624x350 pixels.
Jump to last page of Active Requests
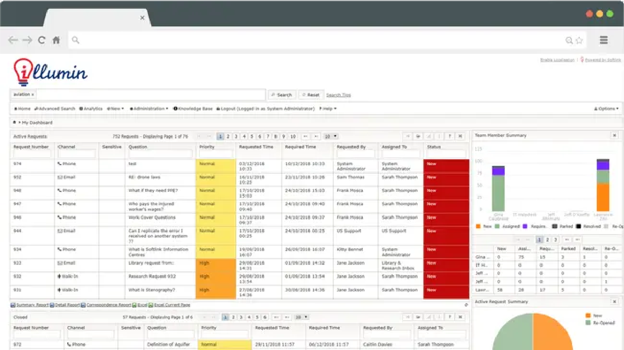[316, 136]
